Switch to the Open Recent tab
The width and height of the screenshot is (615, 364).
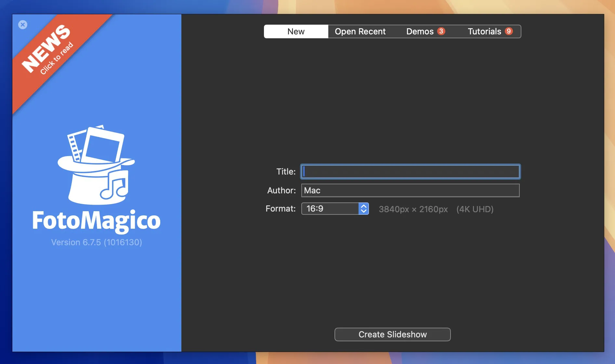pos(360,31)
